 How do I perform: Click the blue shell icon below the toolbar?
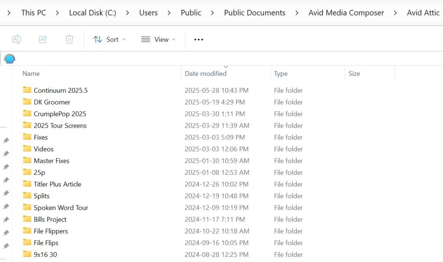pyautogui.click(x=10, y=59)
